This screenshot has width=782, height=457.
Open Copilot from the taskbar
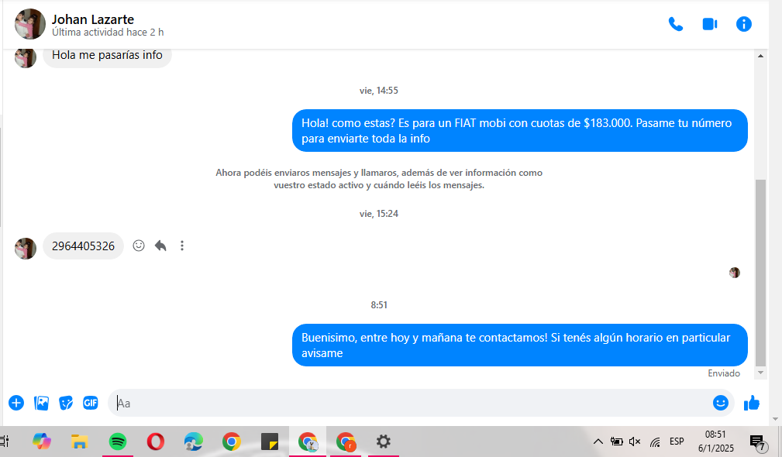(42, 442)
